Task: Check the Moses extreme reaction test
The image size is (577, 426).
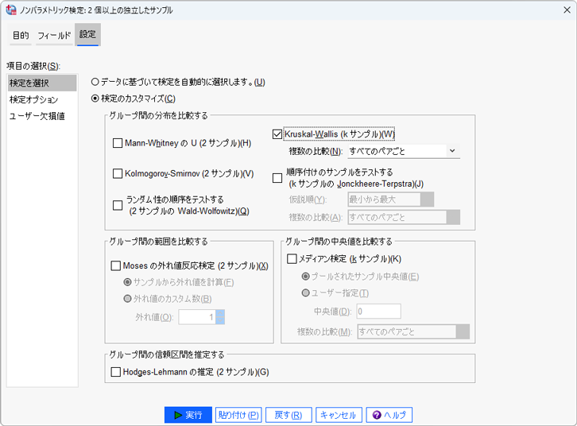Action: [x=116, y=266]
